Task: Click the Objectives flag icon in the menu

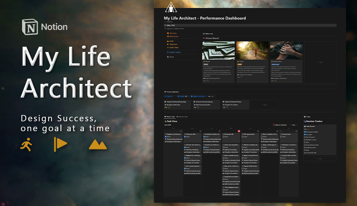Action: 168,44
